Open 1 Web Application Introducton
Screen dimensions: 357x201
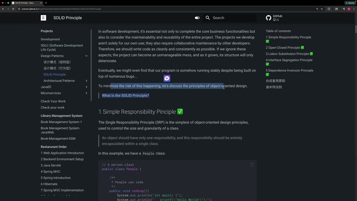click(62, 153)
